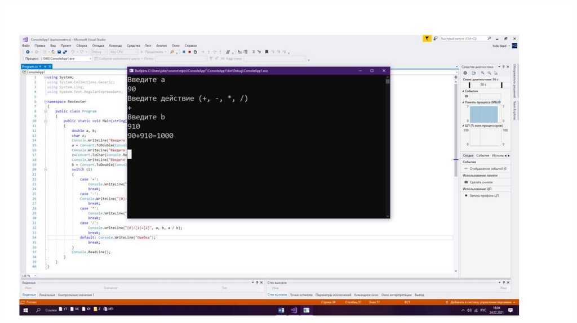Viewport: 577px width, 323px height.
Task: Pause Events track in diagnostics
Action: (467, 96)
